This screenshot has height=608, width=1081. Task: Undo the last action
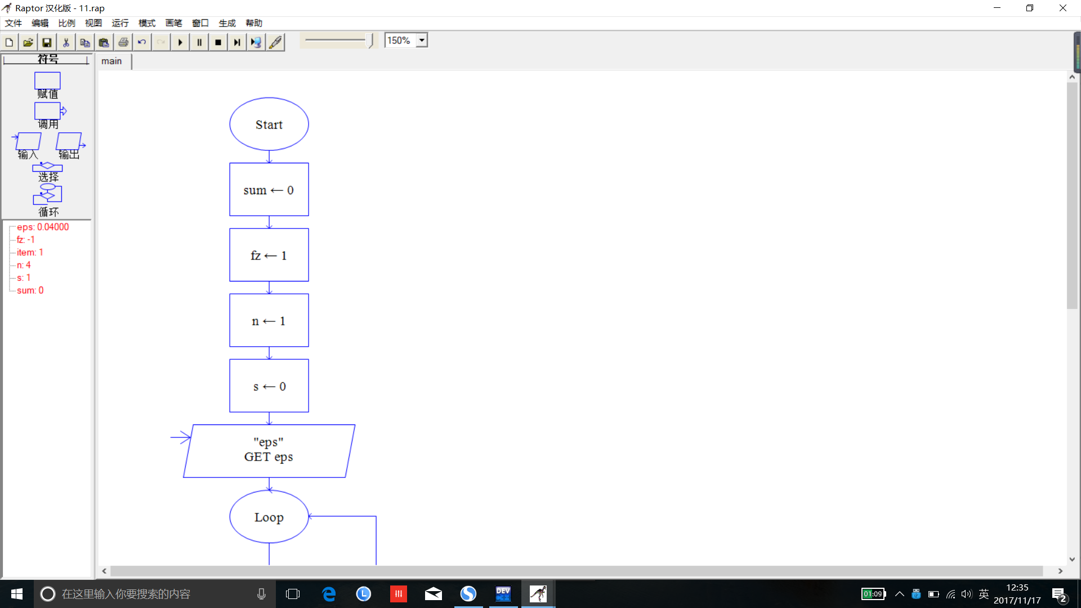click(x=142, y=42)
